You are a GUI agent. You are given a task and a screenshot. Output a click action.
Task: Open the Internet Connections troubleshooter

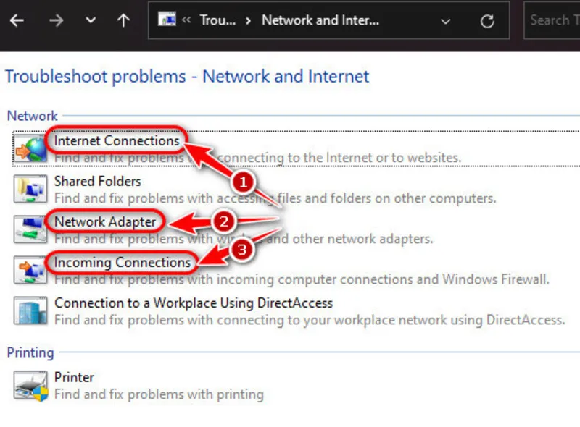pyautogui.click(x=117, y=140)
